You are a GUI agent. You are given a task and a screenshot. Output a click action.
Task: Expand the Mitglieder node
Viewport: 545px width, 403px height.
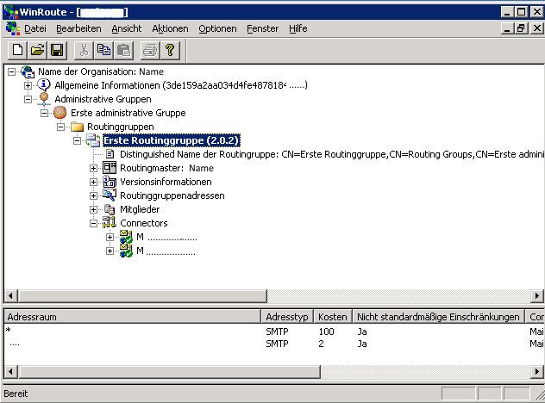[93, 209]
